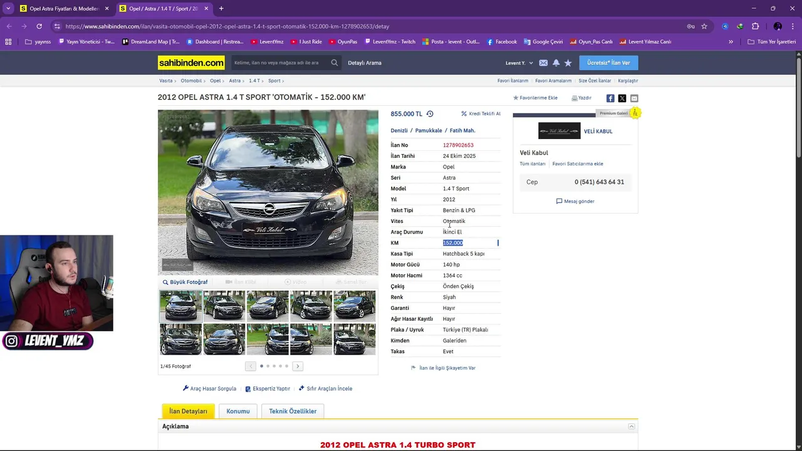Open new browser tab
Viewport: 802px width, 451px height.
(x=221, y=9)
